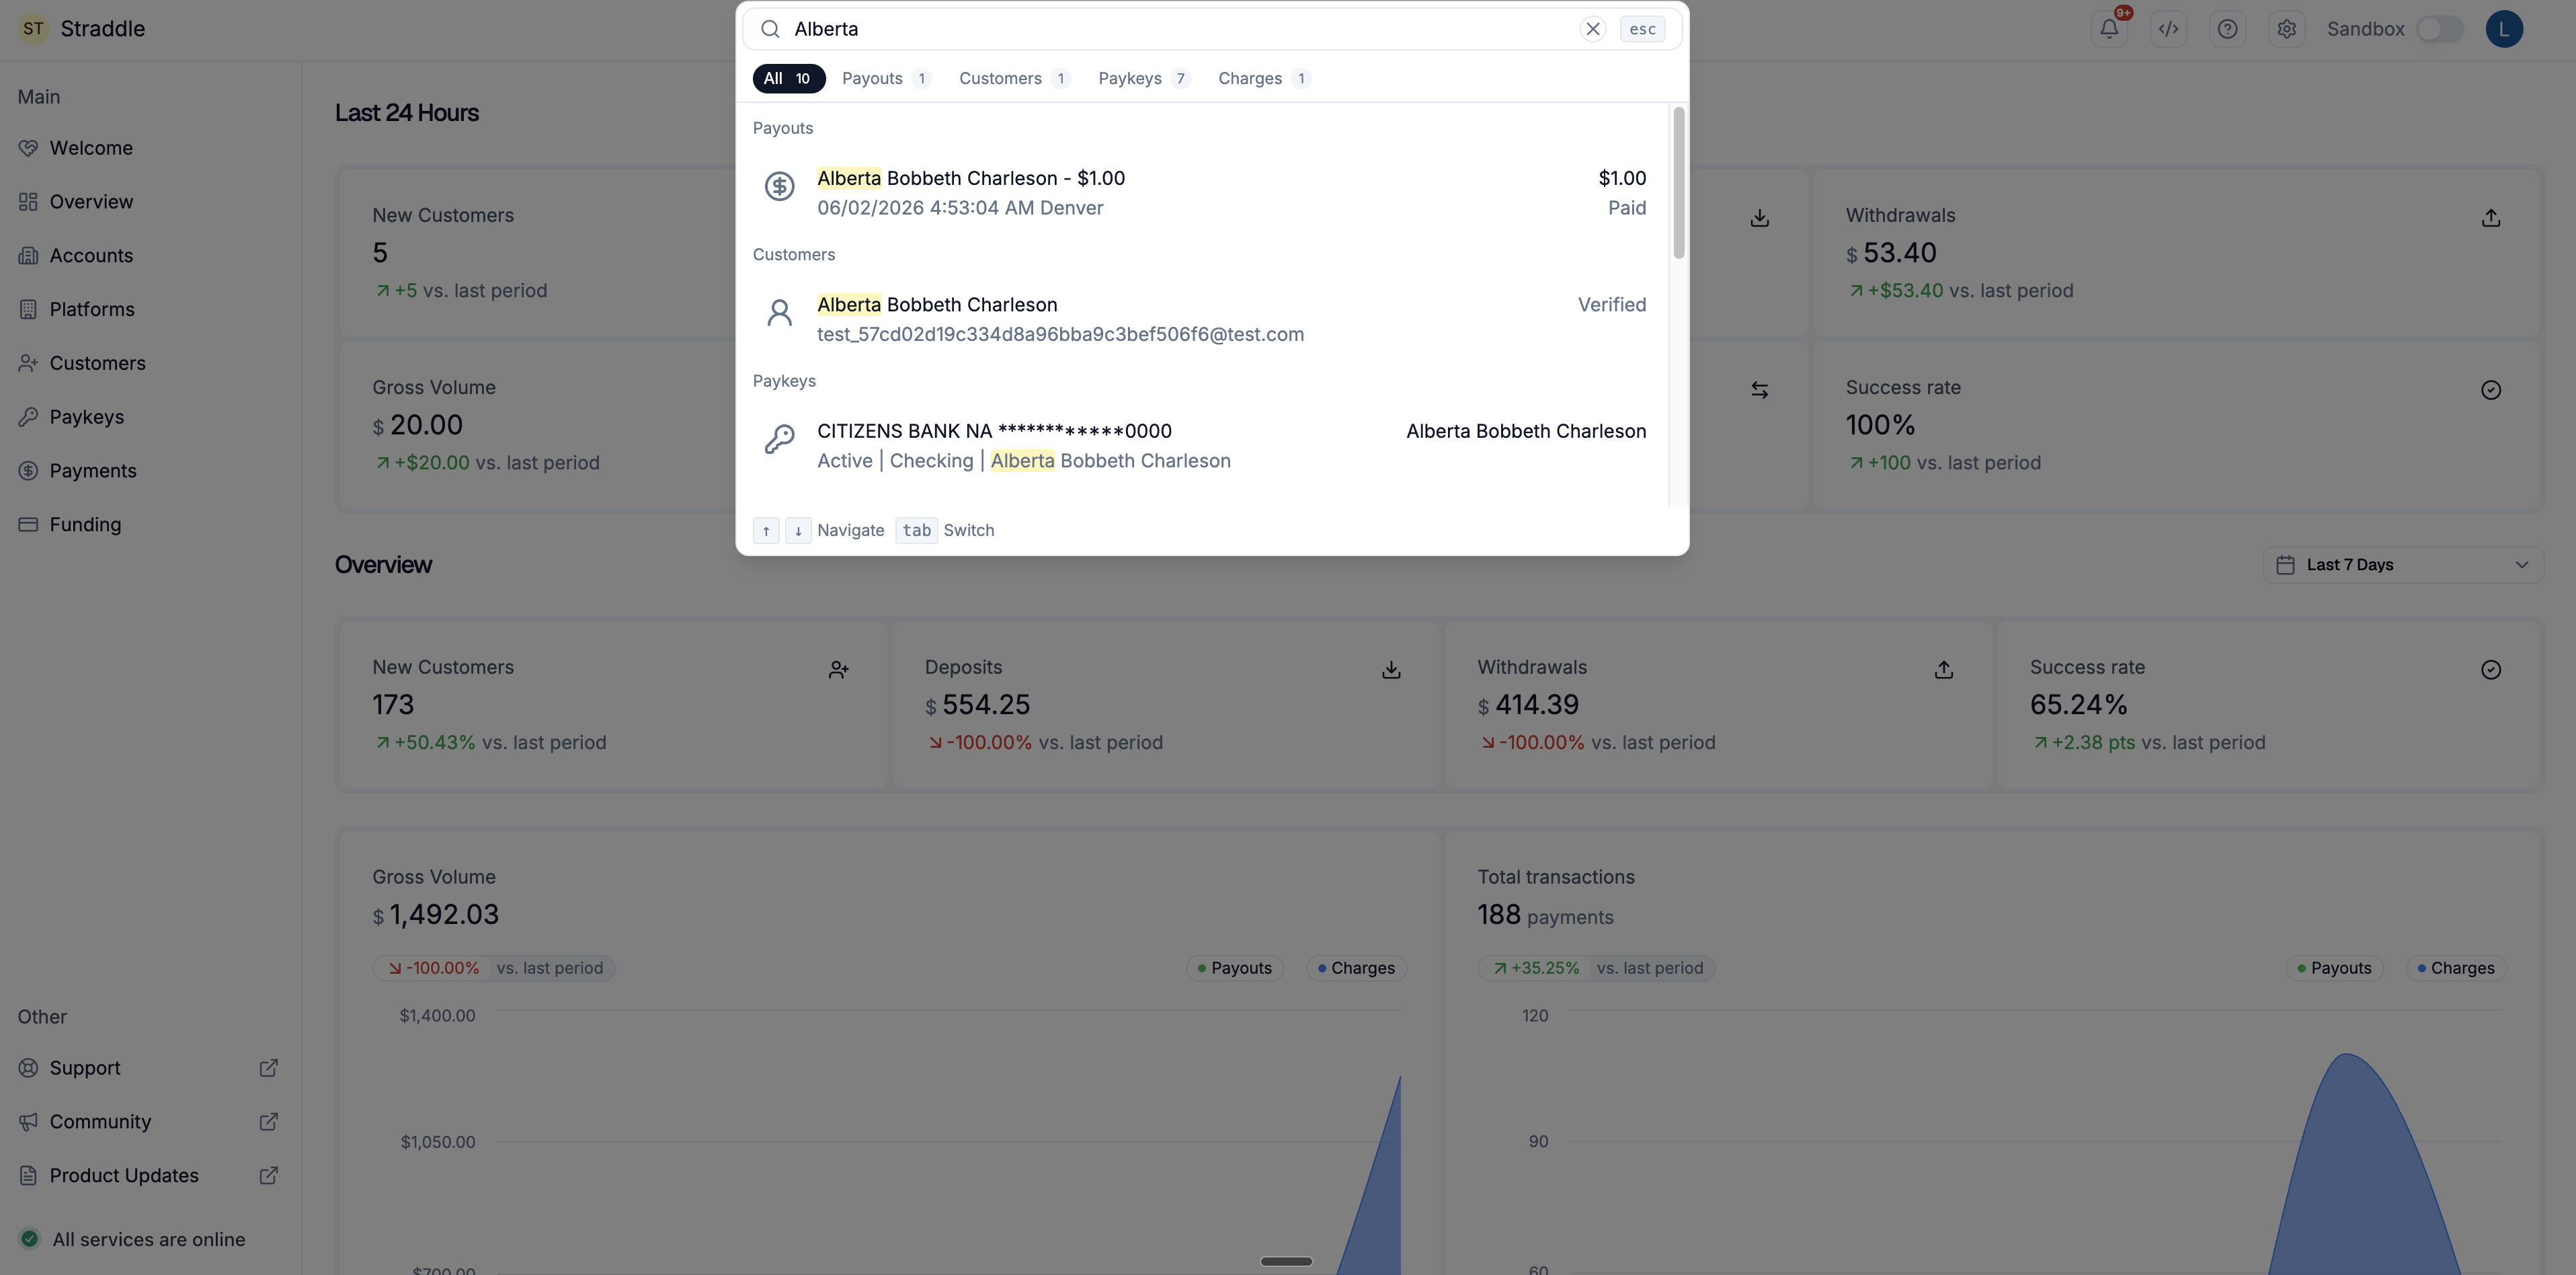2576x1275 pixels.
Task: Click the Community external-link arrow icon
Action: (x=268, y=1122)
